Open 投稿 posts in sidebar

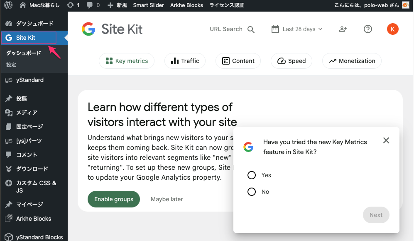[22, 99]
